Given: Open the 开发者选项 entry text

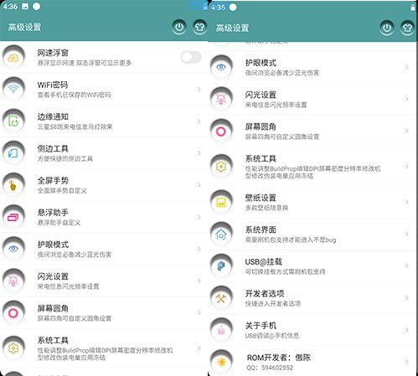Looking at the screenshot, I should click(265, 294).
